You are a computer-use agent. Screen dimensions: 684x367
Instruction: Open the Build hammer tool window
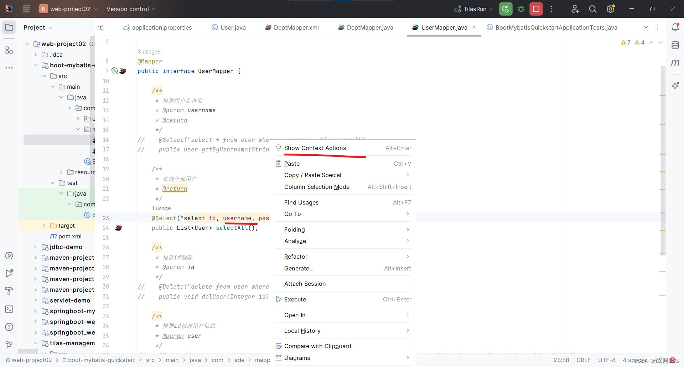(x=9, y=291)
